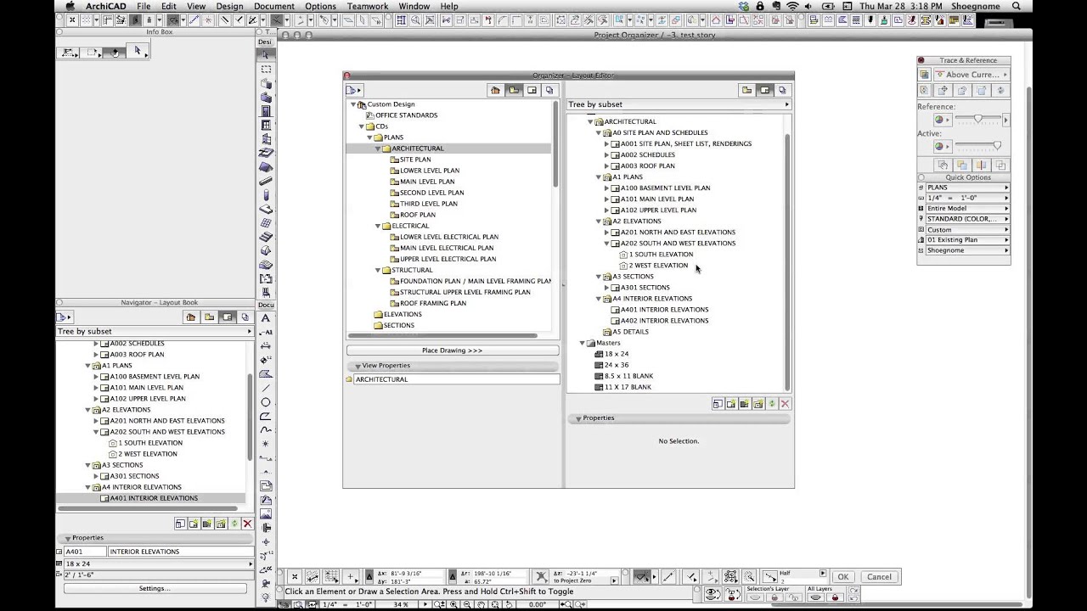Collapse the Masters group in the Organizer's right tree
Screen dimensions: 1087x611
click(x=583, y=343)
